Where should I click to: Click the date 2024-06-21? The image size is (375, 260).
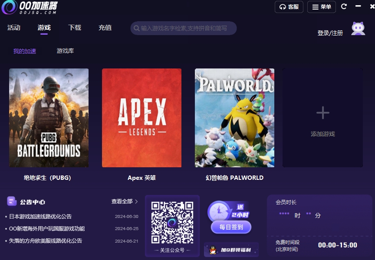(126, 241)
